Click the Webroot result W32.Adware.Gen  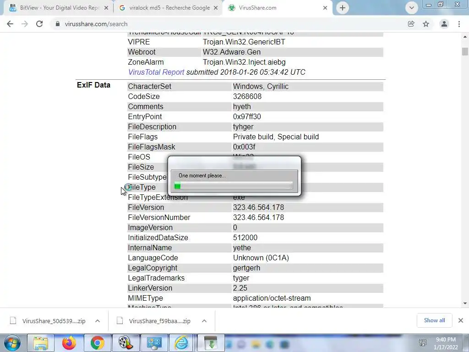232,52
